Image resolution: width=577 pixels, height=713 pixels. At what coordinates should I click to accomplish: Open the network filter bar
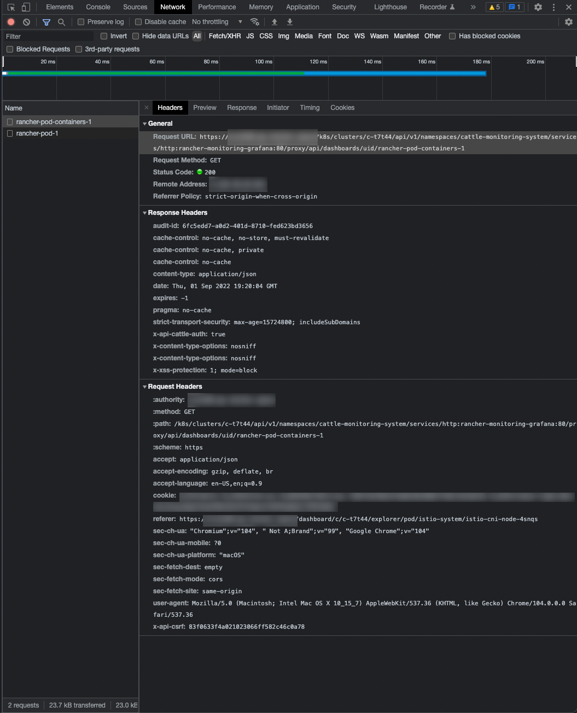tap(46, 22)
